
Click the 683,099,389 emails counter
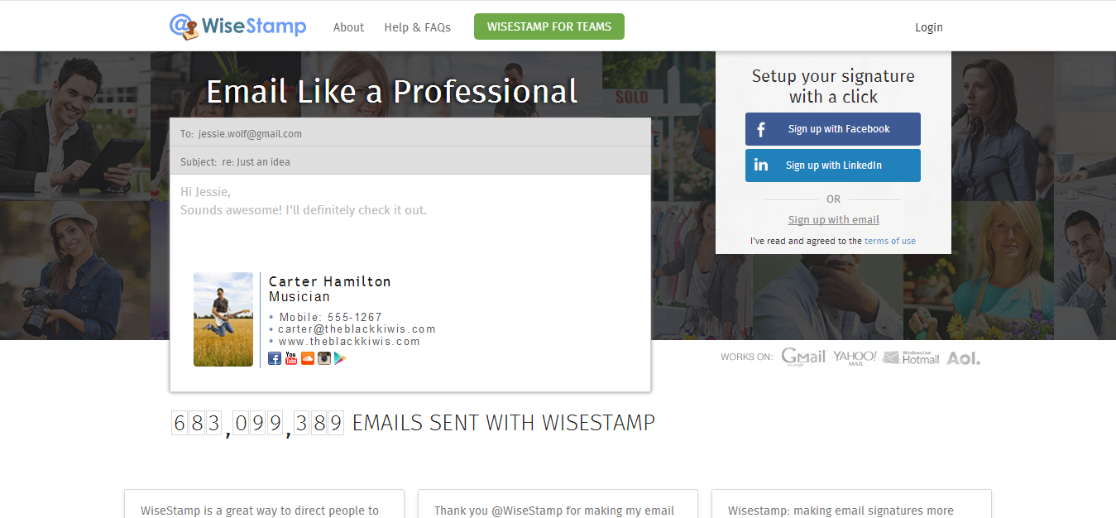pyautogui.click(x=257, y=423)
